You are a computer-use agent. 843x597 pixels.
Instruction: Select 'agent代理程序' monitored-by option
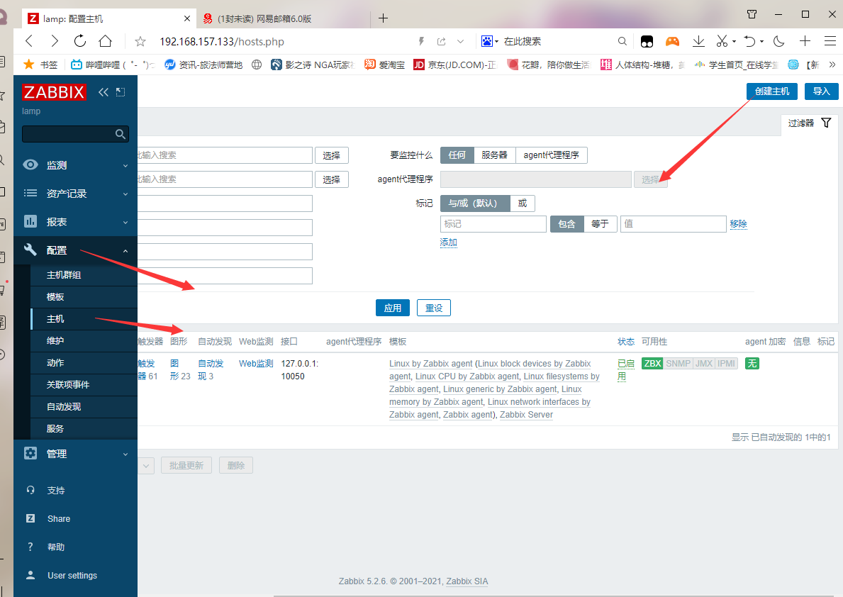[x=551, y=155]
